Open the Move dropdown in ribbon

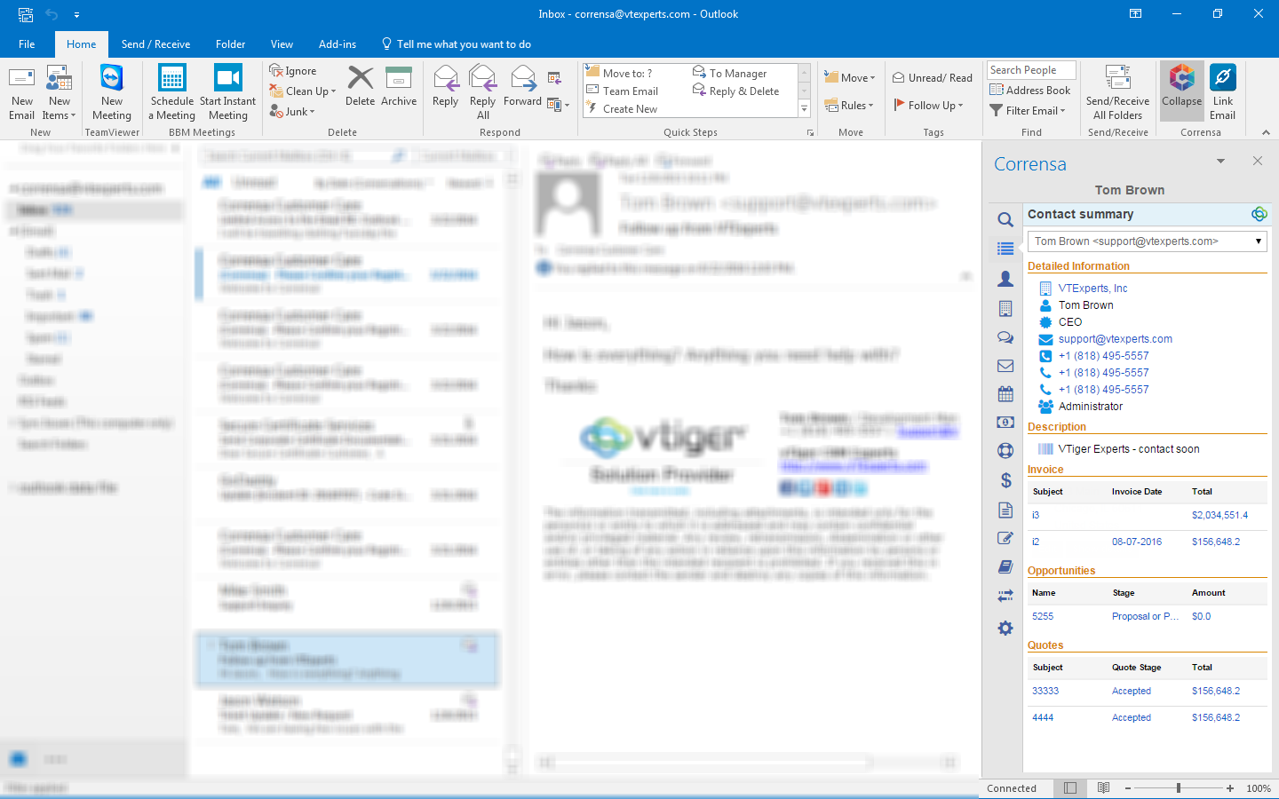click(x=849, y=78)
